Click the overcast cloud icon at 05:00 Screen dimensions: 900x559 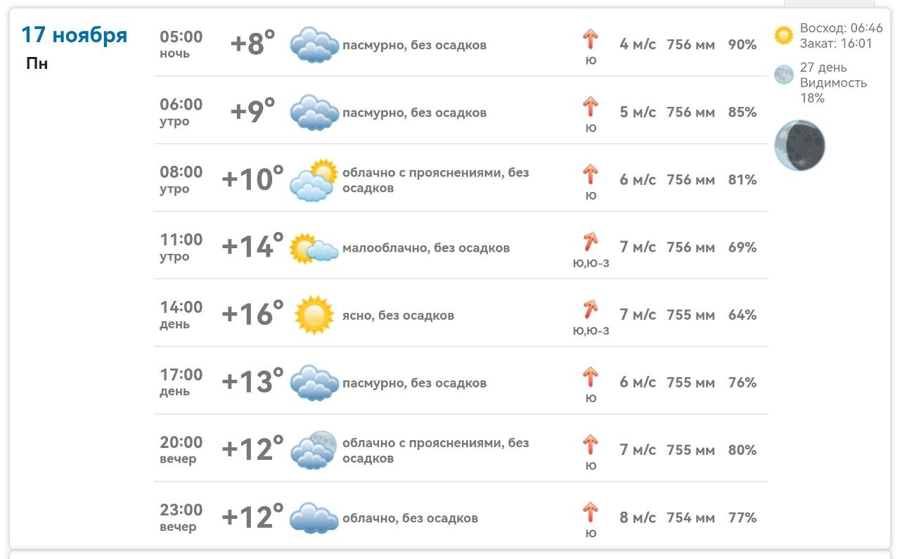pos(314,45)
